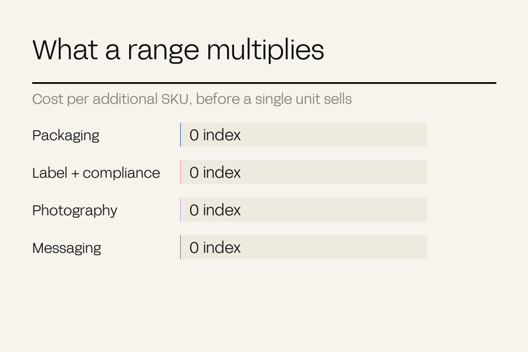Click the gray marker on Messaging bar
This screenshot has width=528, height=352.
coord(181,247)
